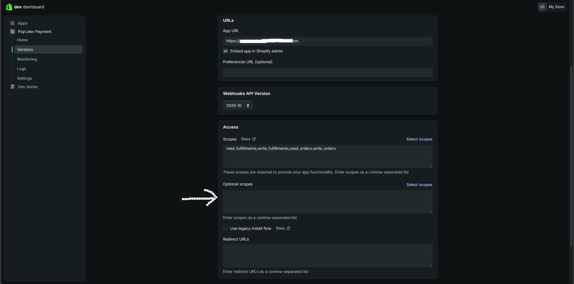The height and width of the screenshot is (284, 574).
Task: Click the Apps grid icon in sidebar
Action: pos(13,23)
